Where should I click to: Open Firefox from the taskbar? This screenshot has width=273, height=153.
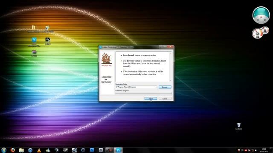pos(12,150)
